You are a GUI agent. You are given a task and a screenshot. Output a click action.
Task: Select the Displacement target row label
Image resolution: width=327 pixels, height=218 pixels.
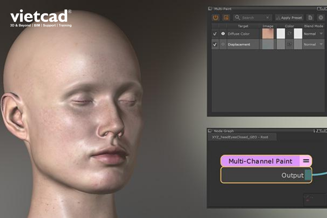(x=239, y=44)
